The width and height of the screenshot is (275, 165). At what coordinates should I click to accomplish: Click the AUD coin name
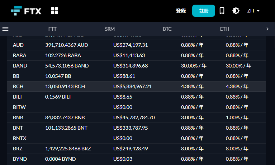click(18, 45)
